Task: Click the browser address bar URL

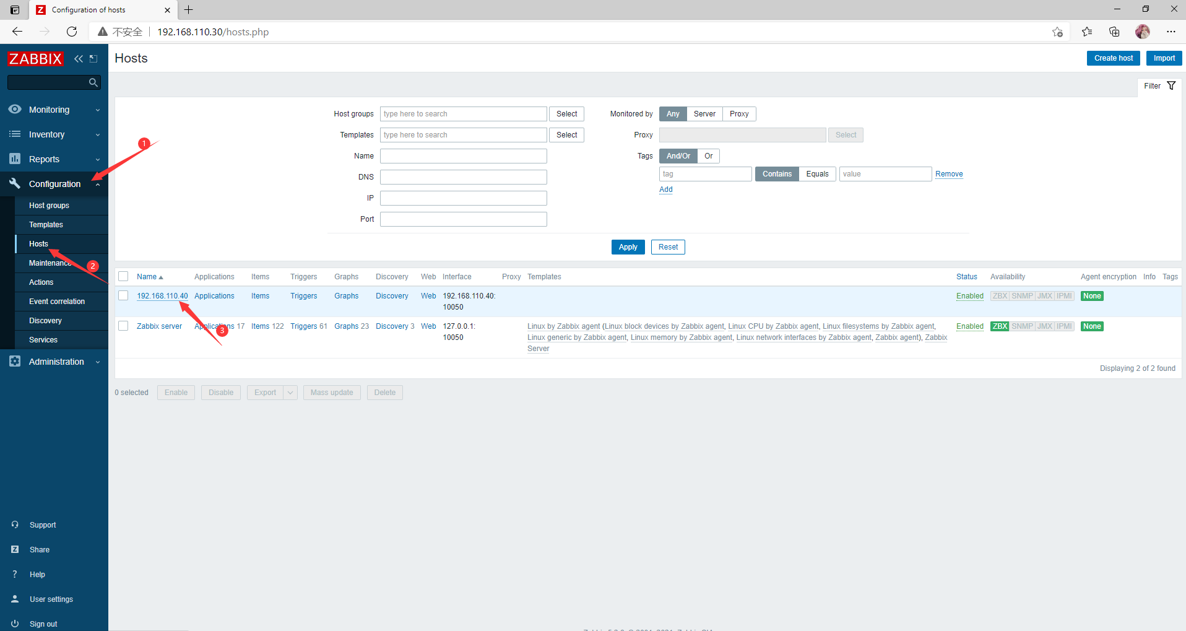Action: [213, 32]
